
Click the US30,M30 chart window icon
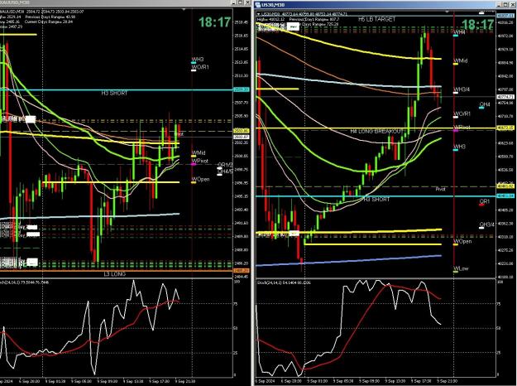258,5
